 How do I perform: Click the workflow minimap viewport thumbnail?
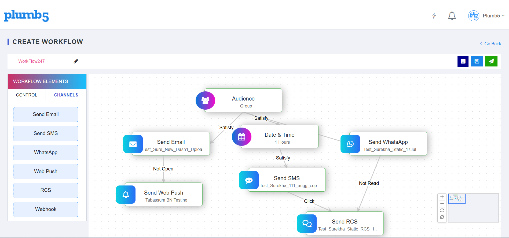[x=457, y=199]
